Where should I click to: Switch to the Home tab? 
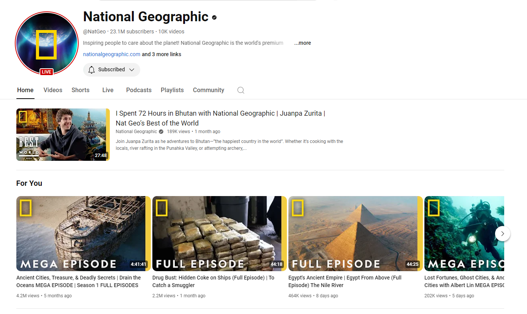(25, 90)
